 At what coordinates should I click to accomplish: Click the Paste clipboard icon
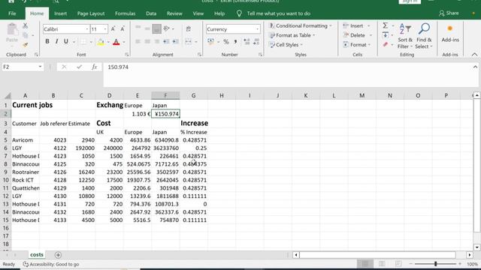(12, 29)
